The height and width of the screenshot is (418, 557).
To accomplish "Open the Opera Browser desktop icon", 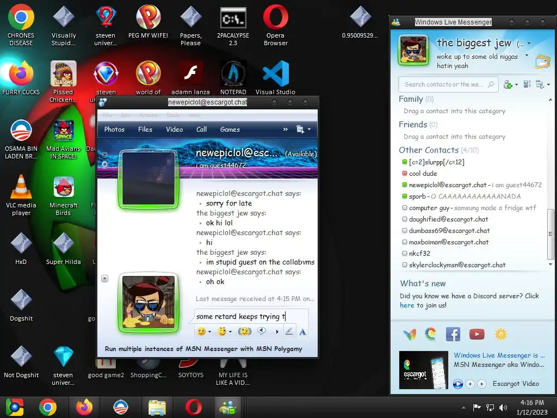I will click(276, 26).
